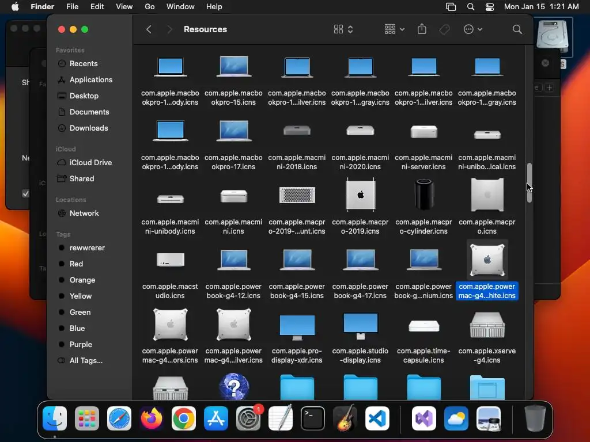Open the View menu
The image size is (590, 442).
[124, 7]
